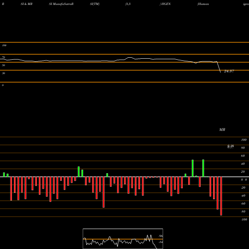The width and height of the screenshot is (249, 249).
Task: Click the 'SI & MR' header text
Action: tap(26, 4)
